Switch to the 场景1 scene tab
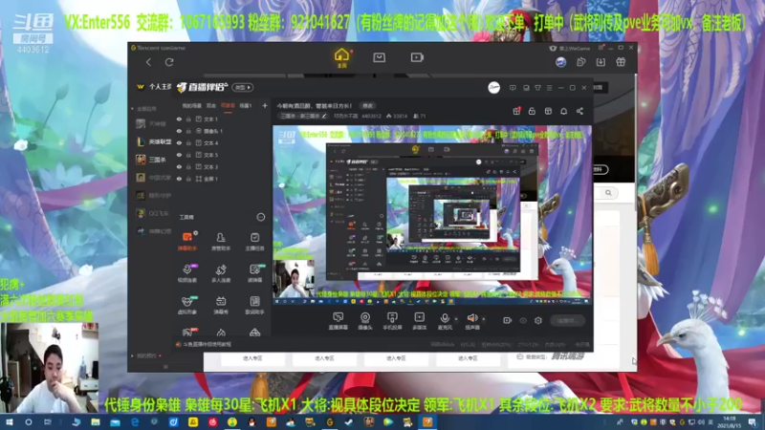 click(x=246, y=105)
